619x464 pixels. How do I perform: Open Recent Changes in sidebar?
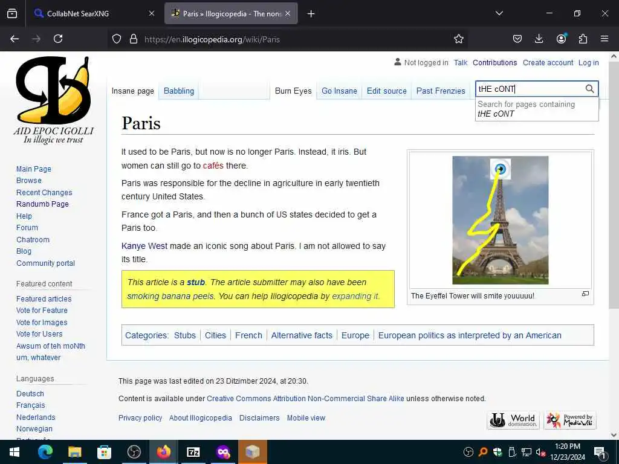[x=44, y=193]
